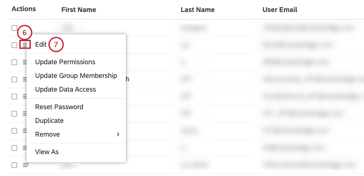The image size is (364, 176).
Task: Click the User Email column header
Action: [x=280, y=9]
